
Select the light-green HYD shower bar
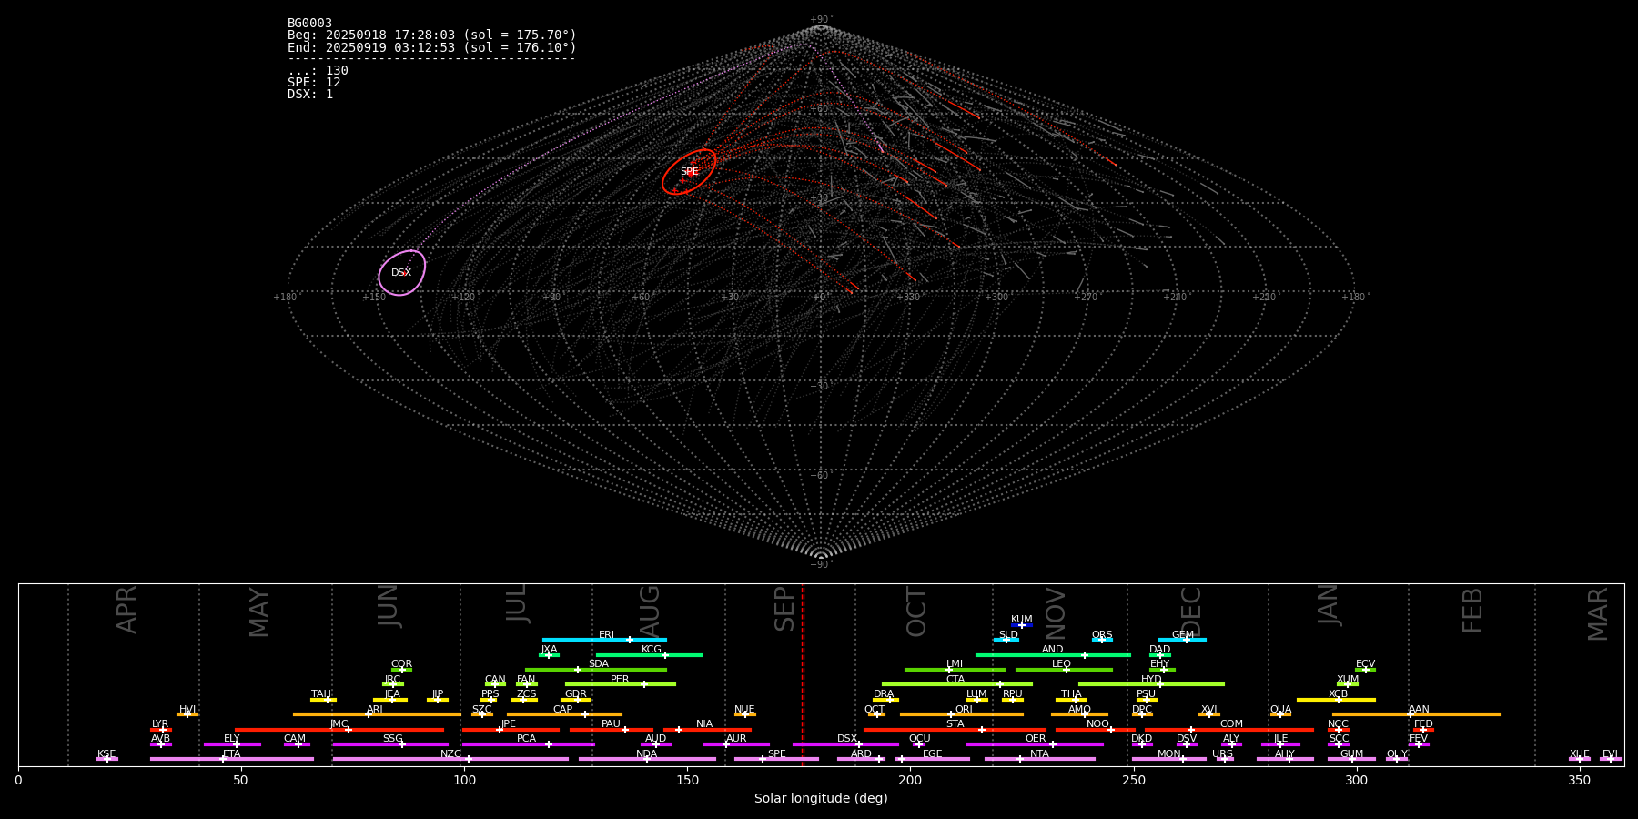click(x=1151, y=684)
